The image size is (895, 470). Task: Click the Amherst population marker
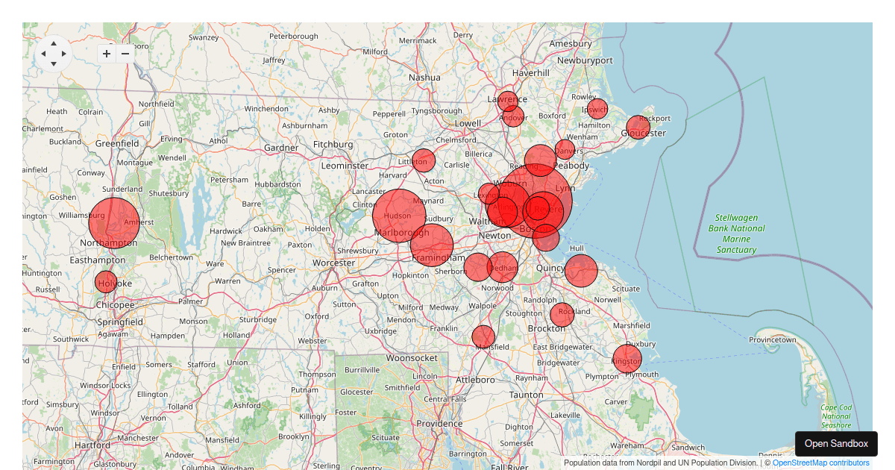tap(116, 222)
